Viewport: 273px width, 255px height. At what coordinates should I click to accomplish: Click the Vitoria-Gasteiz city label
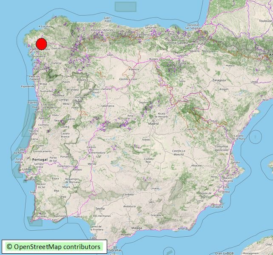(x=177, y=43)
